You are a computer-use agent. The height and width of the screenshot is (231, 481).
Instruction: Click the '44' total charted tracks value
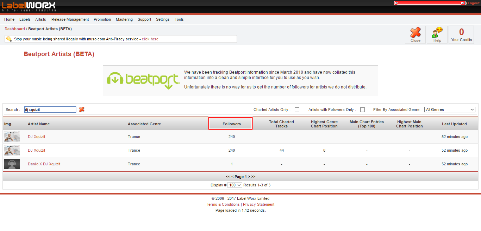[x=282, y=150]
